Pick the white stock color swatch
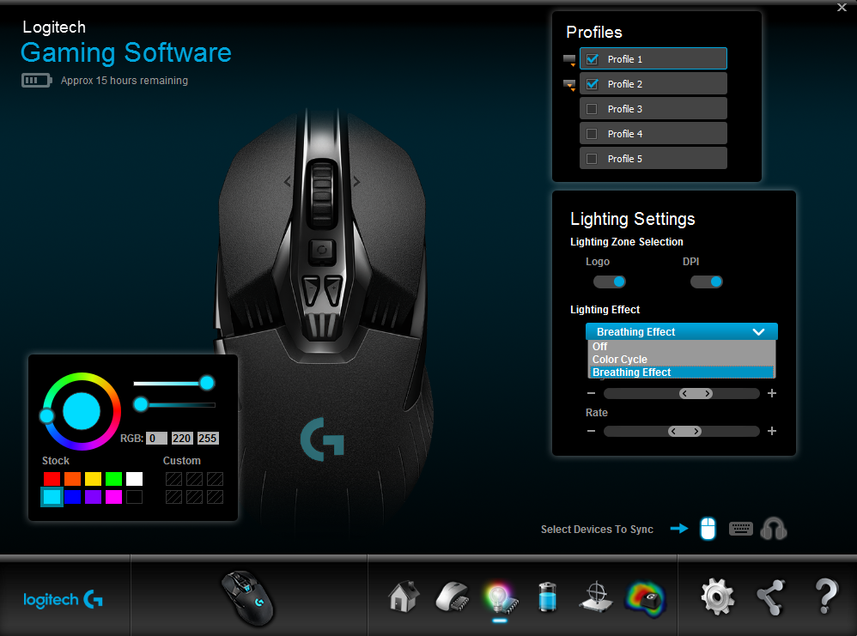This screenshot has width=857, height=636. point(135,479)
